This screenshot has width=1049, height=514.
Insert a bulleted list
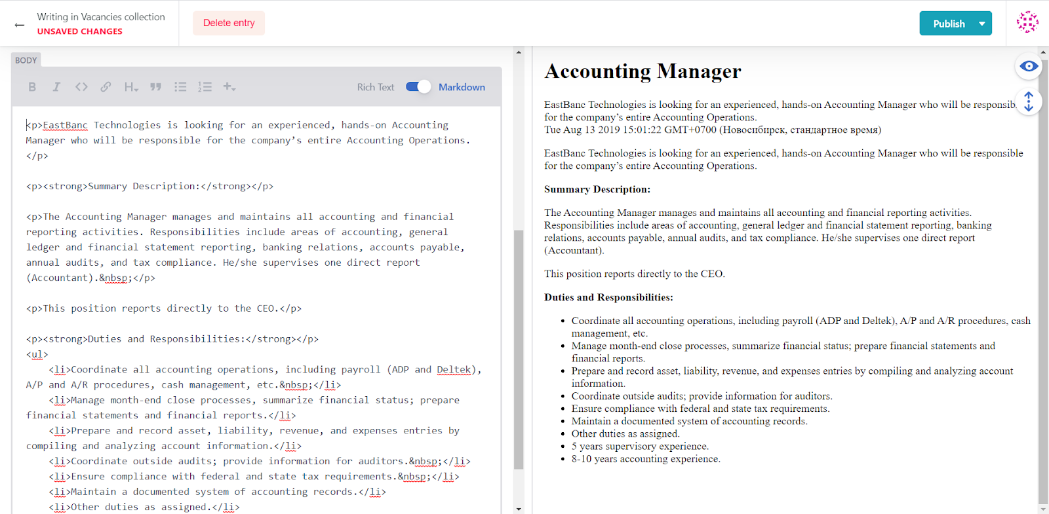180,87
